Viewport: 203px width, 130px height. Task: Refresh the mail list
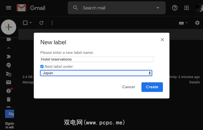[x=42, y=23]
